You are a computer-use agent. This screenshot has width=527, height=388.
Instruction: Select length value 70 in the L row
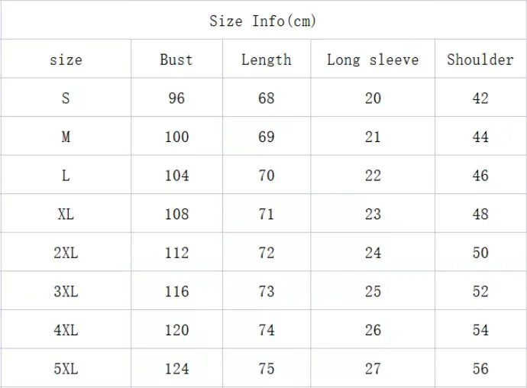click(x=267, y=176)
